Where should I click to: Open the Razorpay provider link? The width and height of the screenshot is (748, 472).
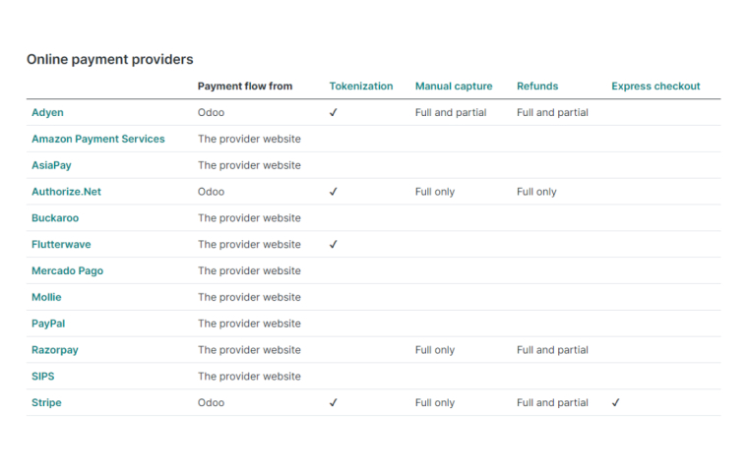[55, 350]
